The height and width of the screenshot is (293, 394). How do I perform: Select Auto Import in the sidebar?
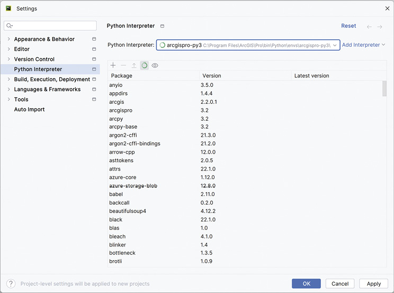(x=30, y=109)
